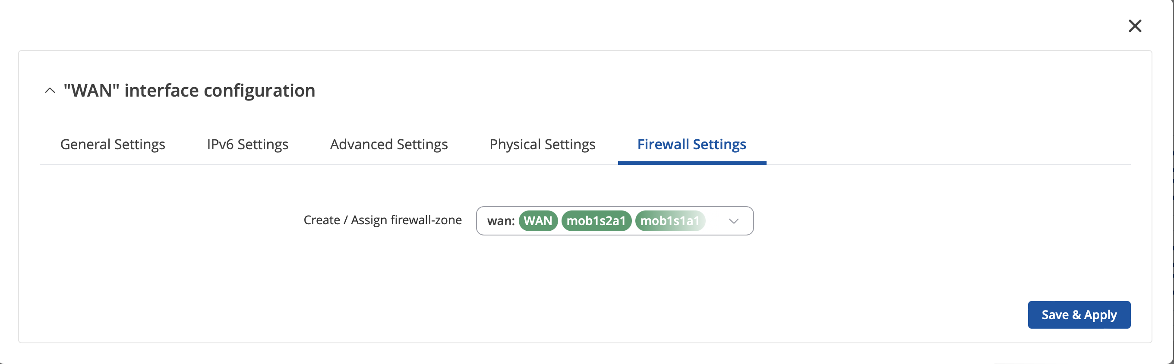Viewport: 1174px width, 364px height.
Task: Click the green mob1s2a1 interface tag
Action: tap(596, 221)
